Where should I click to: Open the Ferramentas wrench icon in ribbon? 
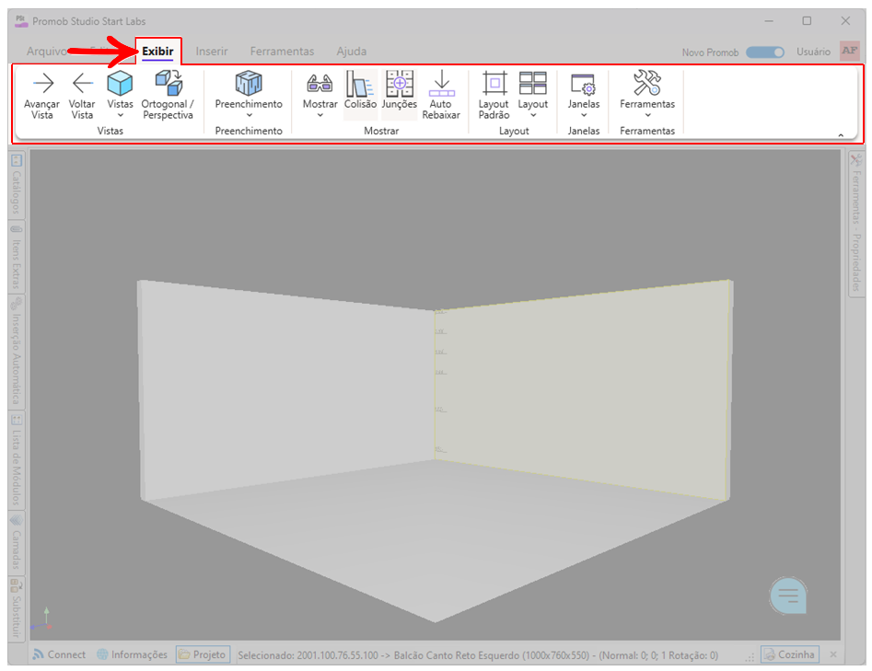[x=646, y=83]
